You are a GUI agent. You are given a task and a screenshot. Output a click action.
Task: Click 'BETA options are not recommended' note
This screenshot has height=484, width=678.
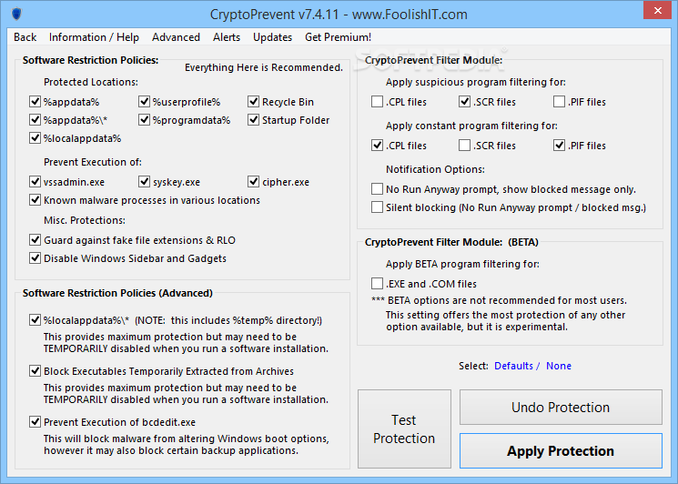click(x=499, y=300)
